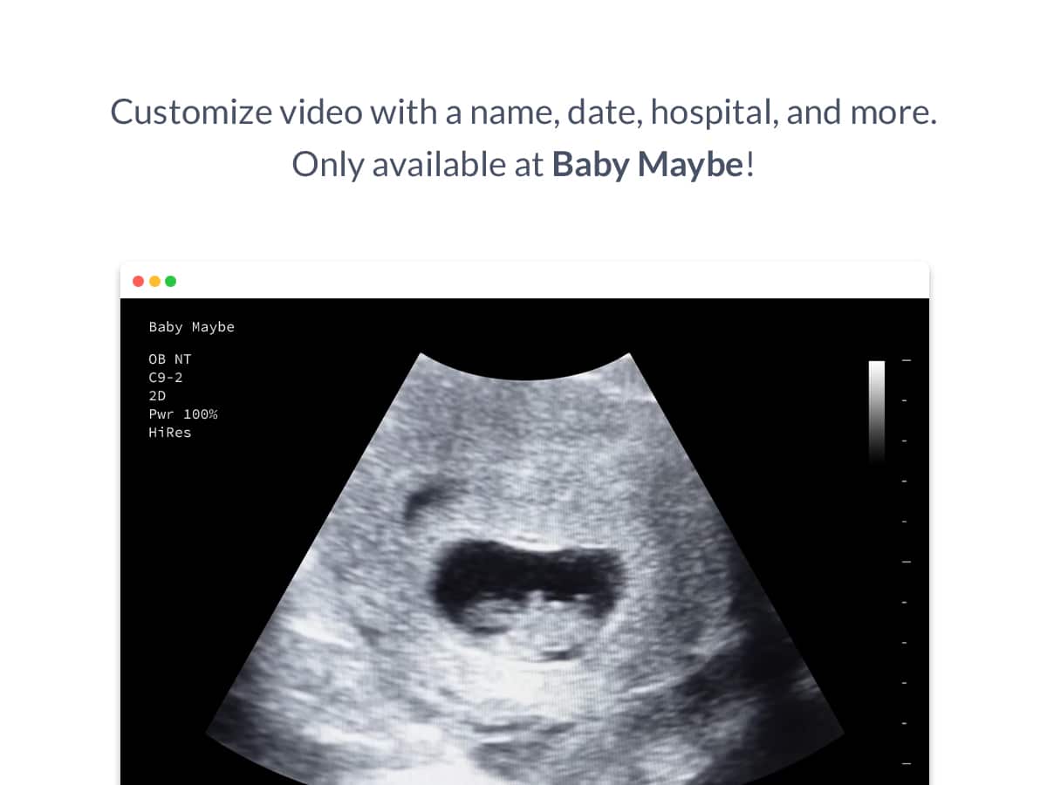Image resolution: width=1047 pixels, height=785 pixels.
Task: Click the curved top edge of the ultrasound sector
Action: coord(523,379)
